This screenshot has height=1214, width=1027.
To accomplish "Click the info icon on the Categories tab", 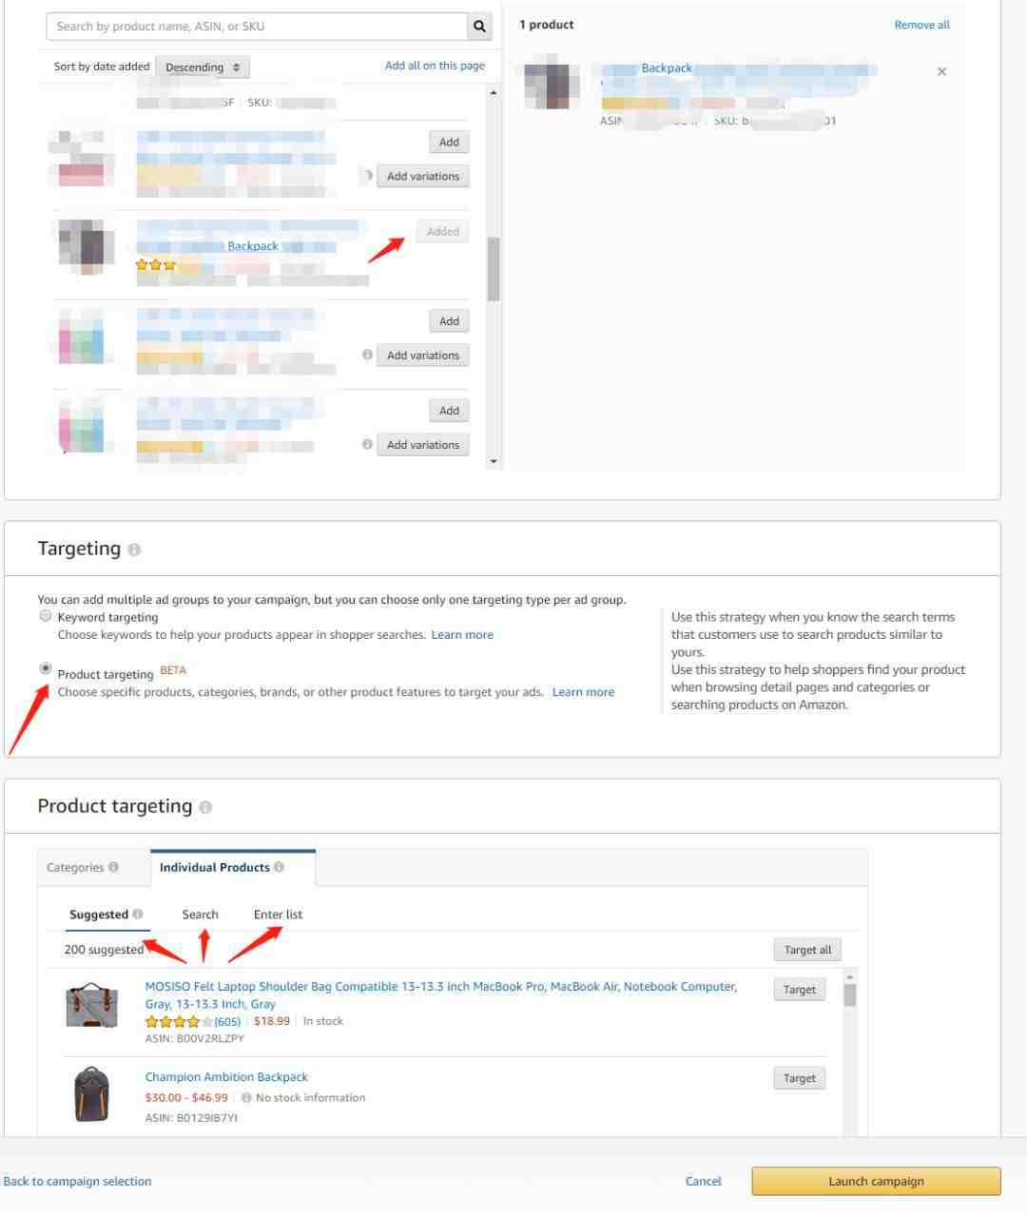I will 113,867.
